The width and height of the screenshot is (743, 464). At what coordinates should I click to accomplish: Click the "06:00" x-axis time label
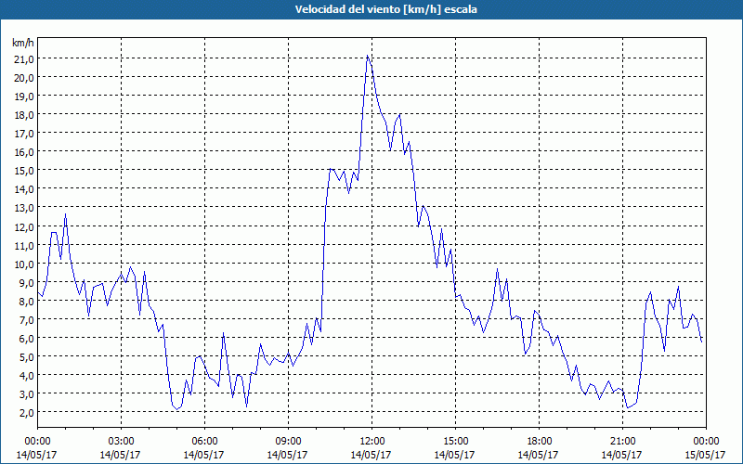(204, 442)
